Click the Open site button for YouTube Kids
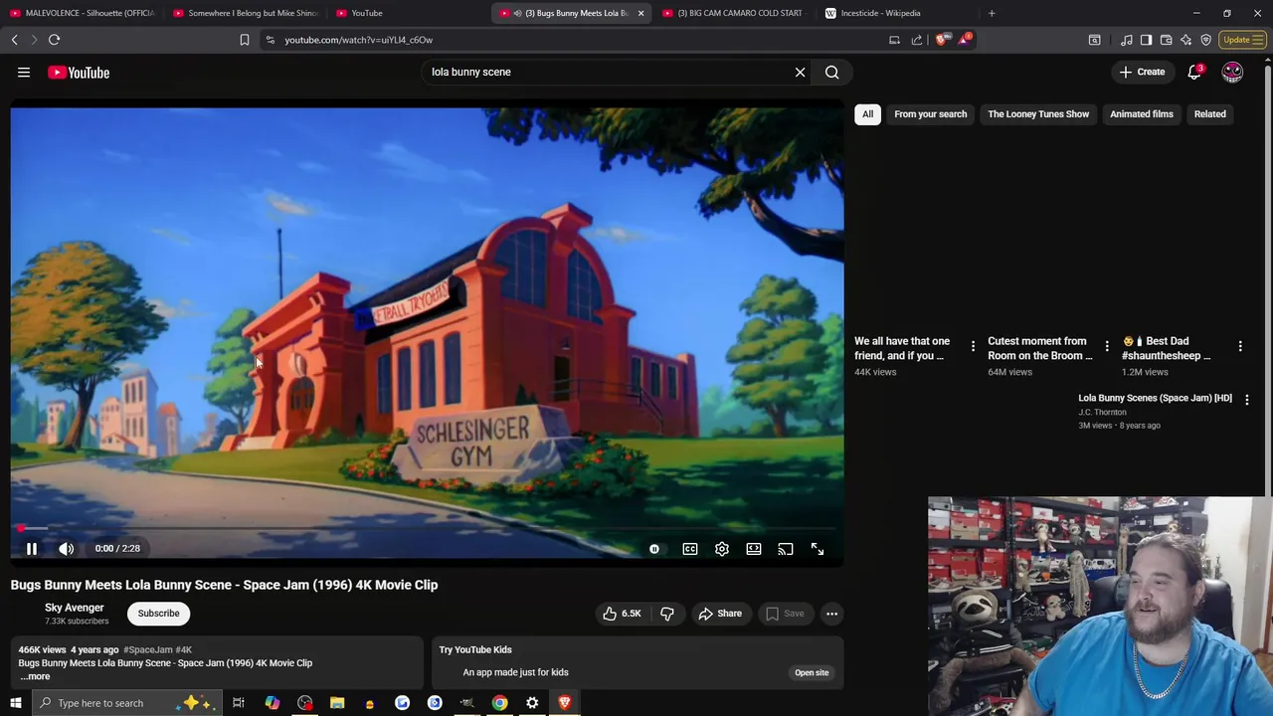The image size is (1273, 716). point(812,672)
